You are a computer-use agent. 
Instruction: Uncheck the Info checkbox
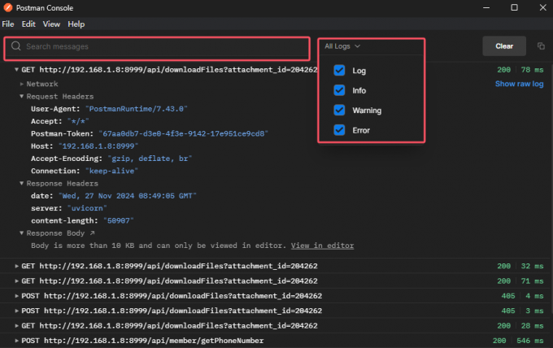[339, 90]
